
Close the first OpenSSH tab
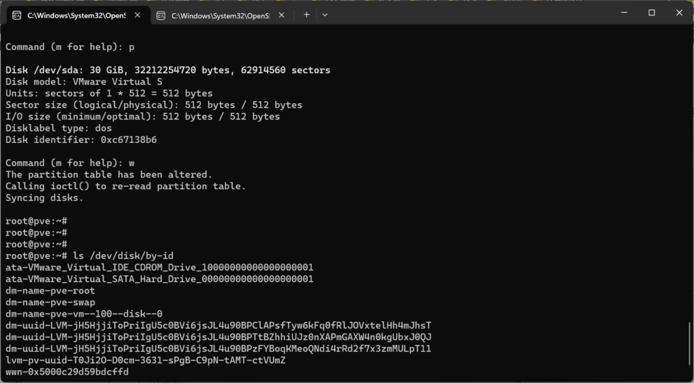click(137, 15)
